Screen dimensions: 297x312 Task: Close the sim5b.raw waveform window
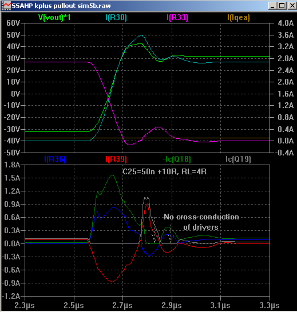[x=292, y=6]
